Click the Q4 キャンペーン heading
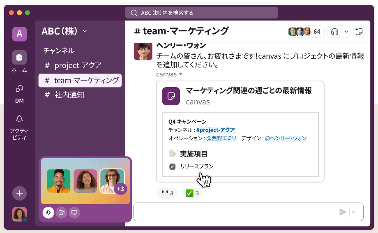378x233 pixels. (187, 122)
